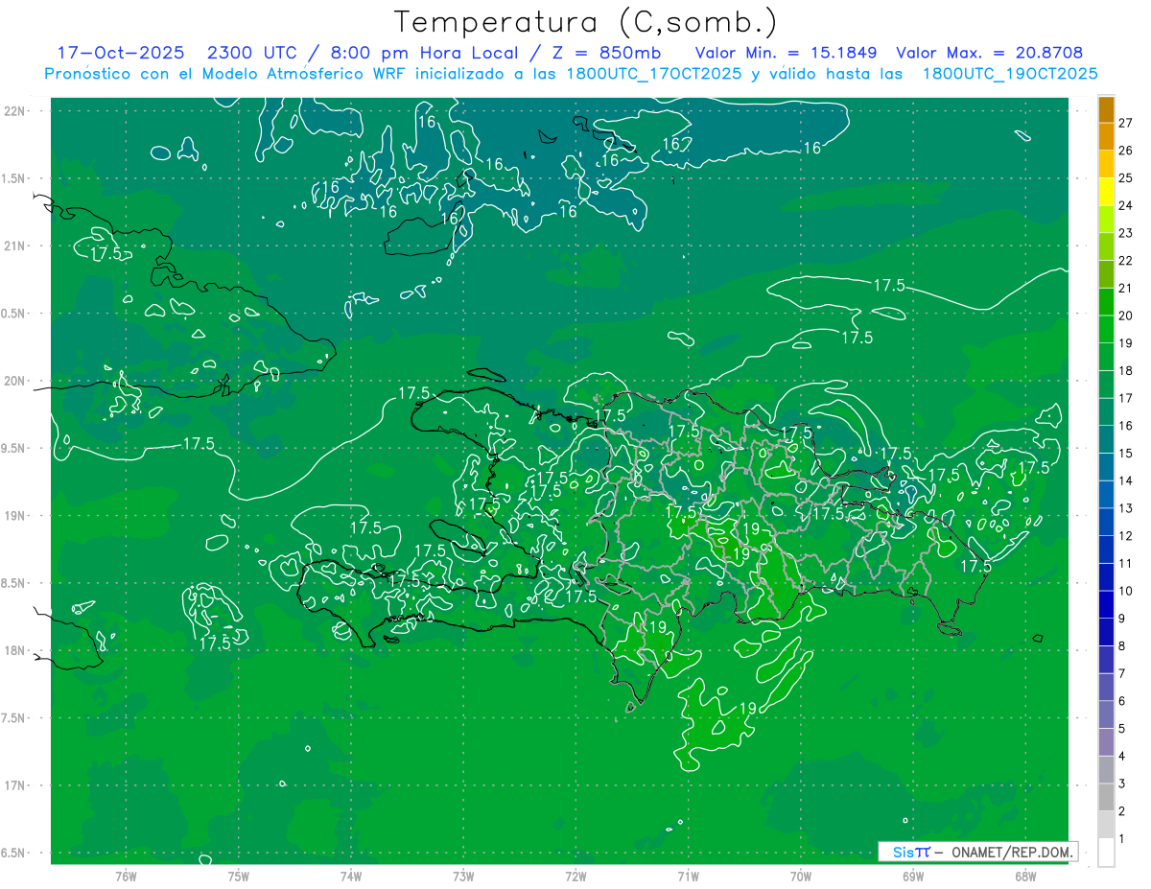The width and height of the screenshot is (1151, 889).
Task: Select the Valor Min. = 15.1849 text
Action: click(786, 53)
